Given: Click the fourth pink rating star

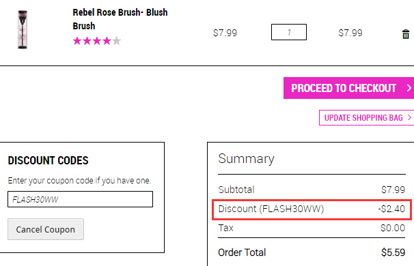Looking at the screenshot, I should 107,41.
